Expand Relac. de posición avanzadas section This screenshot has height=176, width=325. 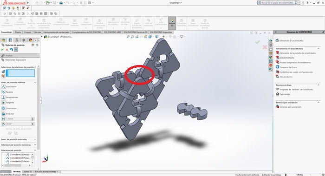point(35,139)
